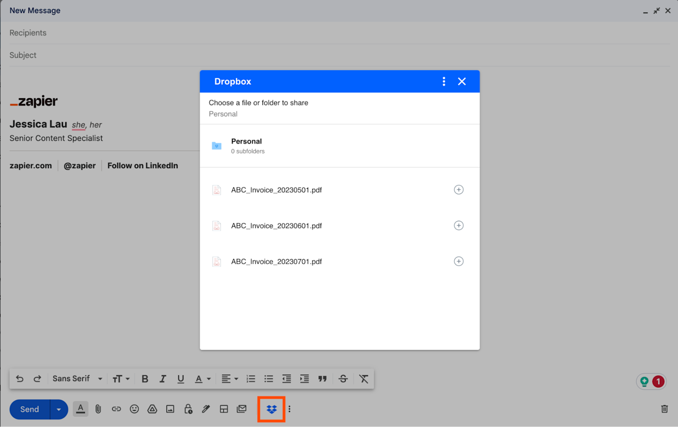The width and height of the screenshot is (678, 427).
Task: Open the emoji picker
Action: click(134, 409)
